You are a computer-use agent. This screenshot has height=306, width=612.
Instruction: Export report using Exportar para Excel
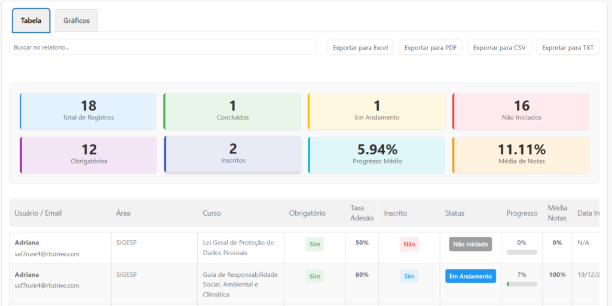coord(360,48)
